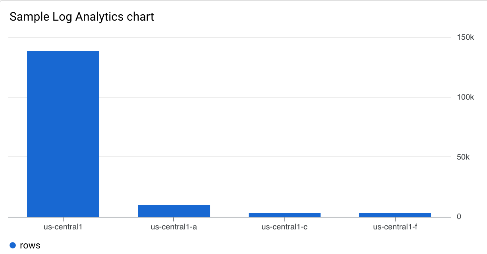487x254 pixels.
Task: Click the us-central1 x-axis label
Action: pyautogui.click(x=63, y=227)
